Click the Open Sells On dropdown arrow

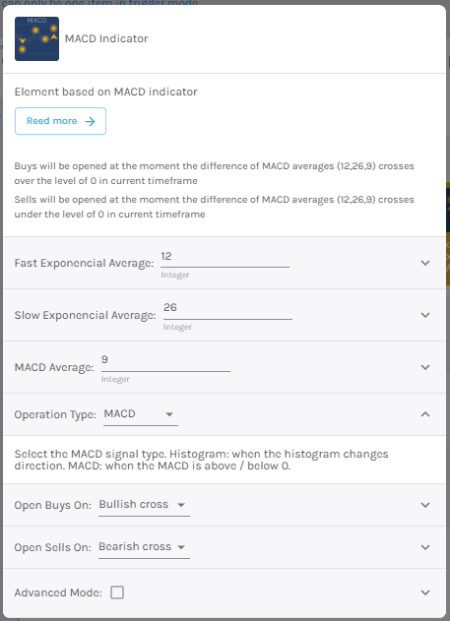pyautogui.click(x=181, y=547)
